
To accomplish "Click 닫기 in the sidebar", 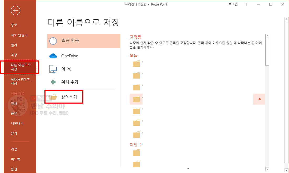I will (14, 133).
